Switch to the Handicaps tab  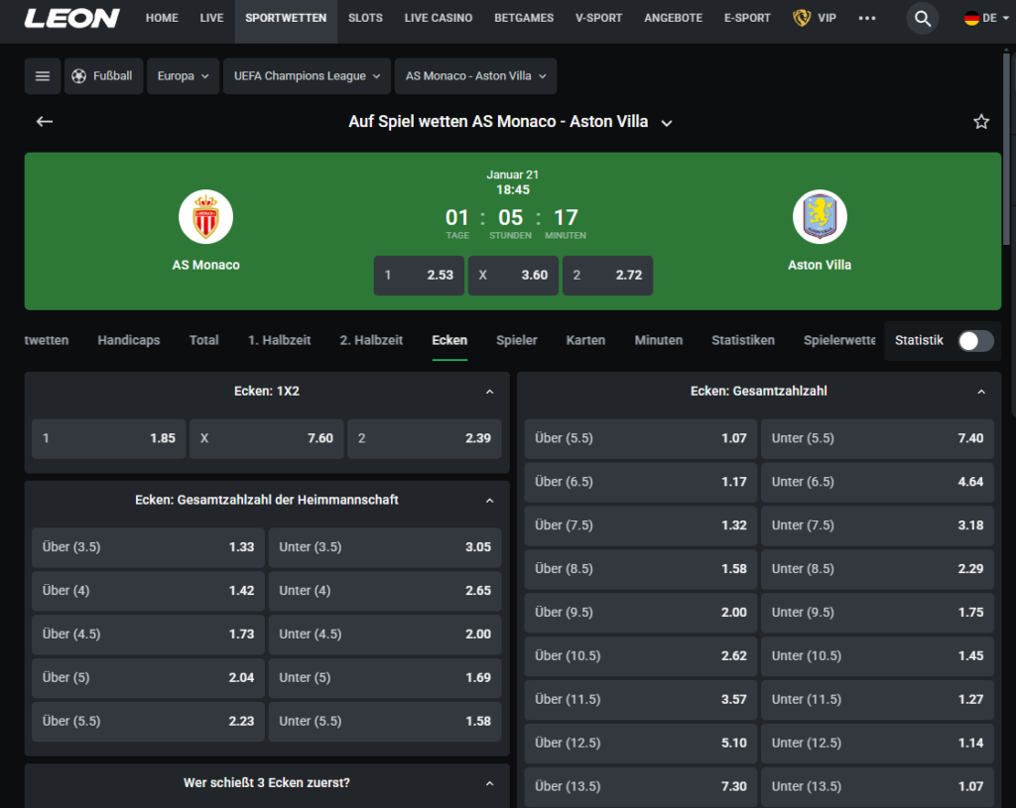[x=129, y=341]
